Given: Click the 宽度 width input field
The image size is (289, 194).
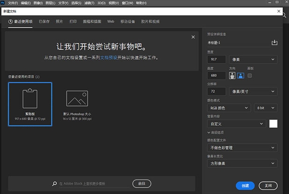Looking at the screenshot, I should click(217, 60).
